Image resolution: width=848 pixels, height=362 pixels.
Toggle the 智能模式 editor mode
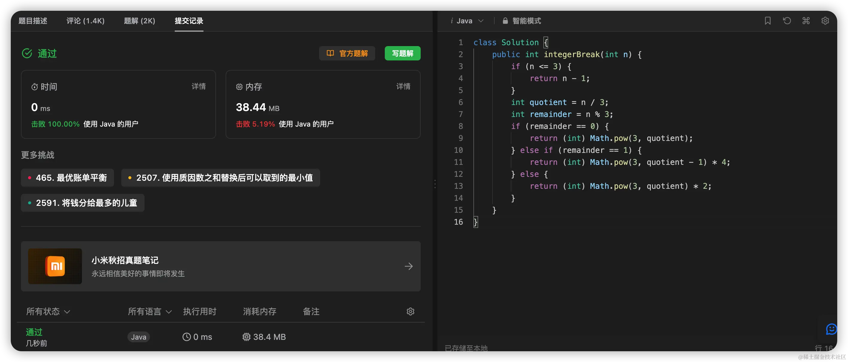click(522, 21)
